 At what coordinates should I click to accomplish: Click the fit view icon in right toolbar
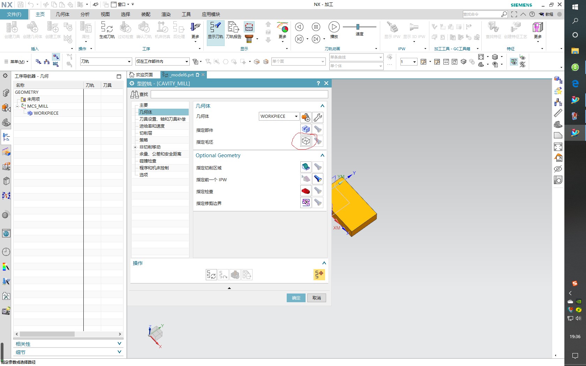click(558, 147)
